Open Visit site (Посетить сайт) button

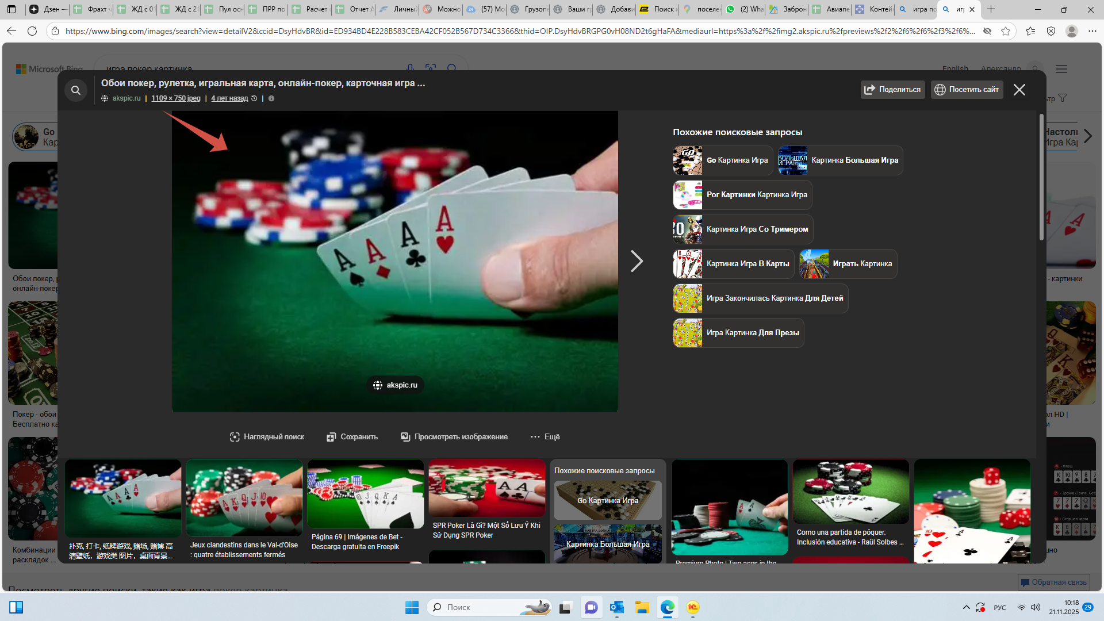pos(967,90)
